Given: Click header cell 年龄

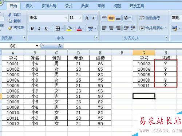Looking at the screenshot, I should 78,58.
